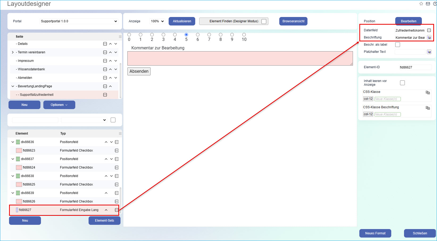437x241 pixels.
Task: Collapse the div86639 element node
Action: (x=13, y=193)
